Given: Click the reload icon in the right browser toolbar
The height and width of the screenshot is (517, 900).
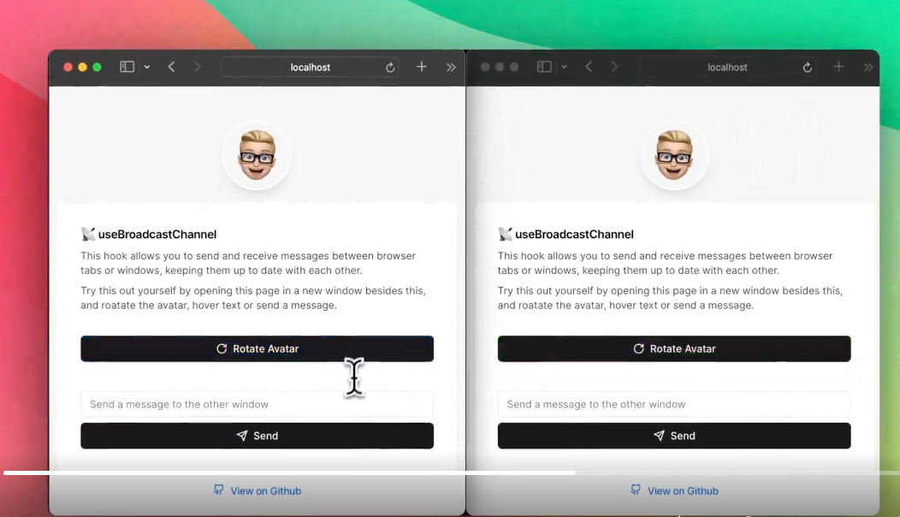Looking at the screenshot, I should point(807,67).
